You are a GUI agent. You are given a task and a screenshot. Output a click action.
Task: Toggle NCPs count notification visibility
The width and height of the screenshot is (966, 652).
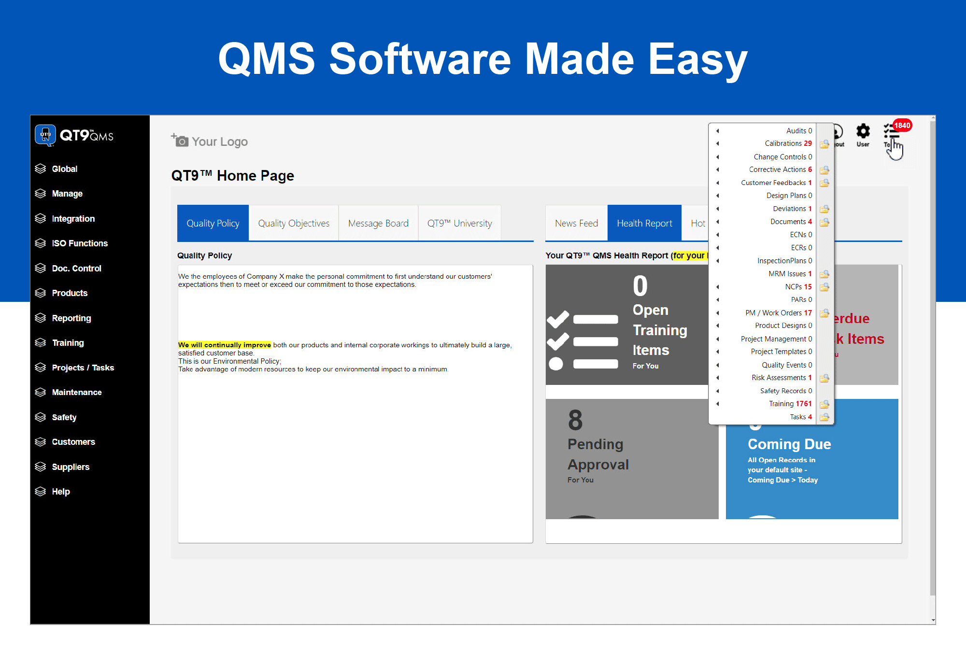[x=823, y=287]
